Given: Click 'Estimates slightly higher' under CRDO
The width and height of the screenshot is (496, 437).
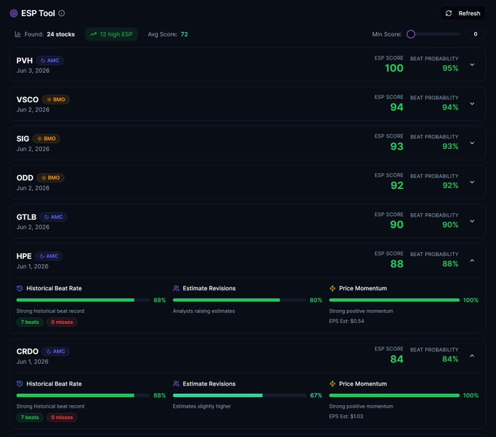Looking at the screenshot, I should pos(202,406).
